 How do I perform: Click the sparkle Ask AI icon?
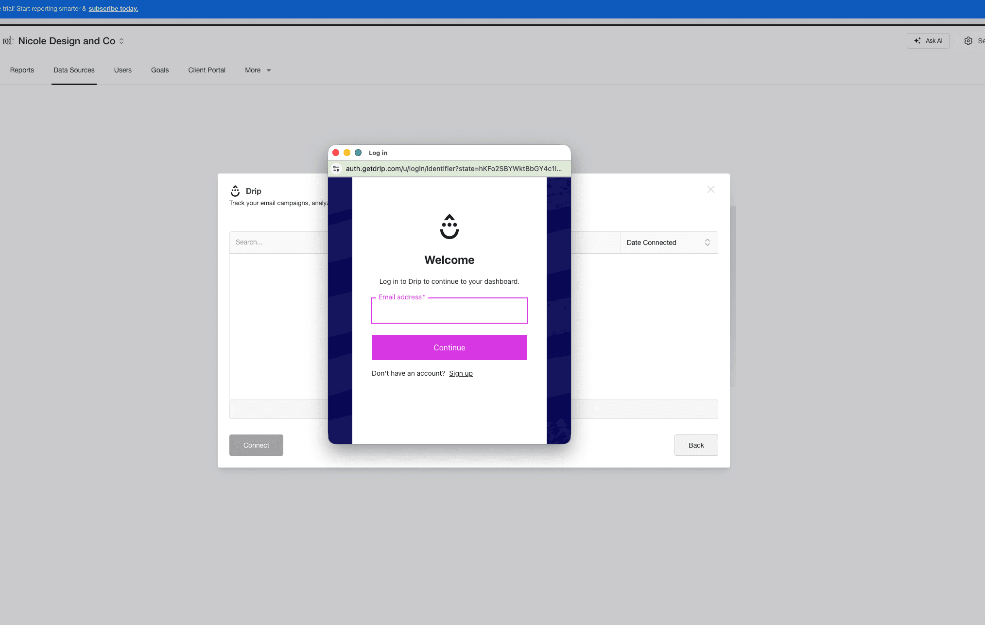pyautogui.click(x=917, y=41)
